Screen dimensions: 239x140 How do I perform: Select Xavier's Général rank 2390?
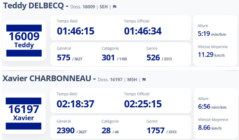click(x=66, y=131)
